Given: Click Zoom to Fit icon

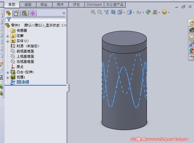Looking at the screenshot, I should [93, 12].
